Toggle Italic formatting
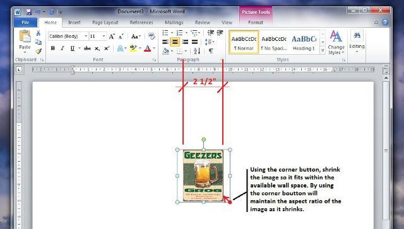This screenshot has width=404, height=229. pos(62,48)
